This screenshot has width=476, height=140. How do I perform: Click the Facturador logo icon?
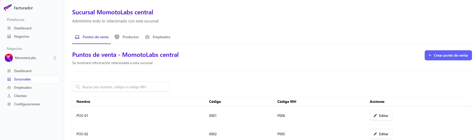point(8,8)
